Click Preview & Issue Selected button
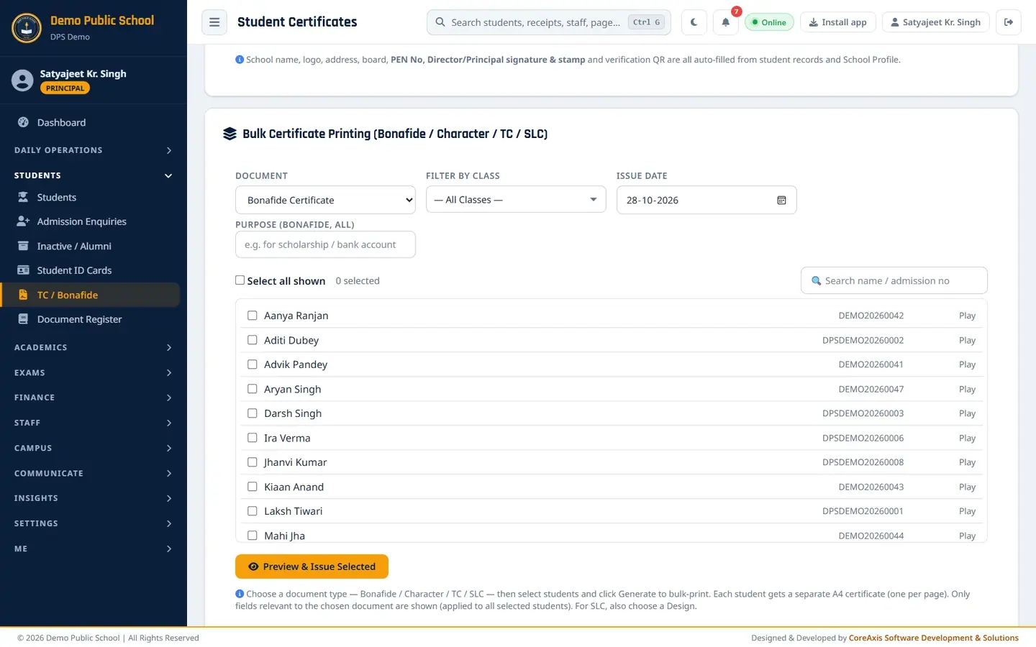 coord(312,566)
